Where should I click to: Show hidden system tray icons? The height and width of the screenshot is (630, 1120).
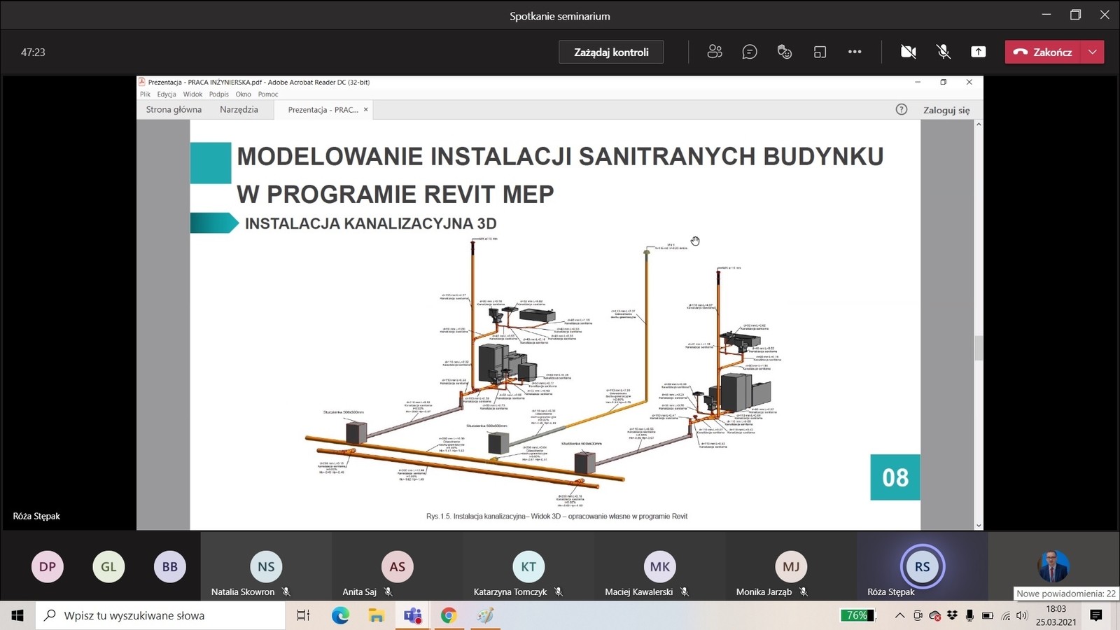pyautogui.click(x=899, y=615)
